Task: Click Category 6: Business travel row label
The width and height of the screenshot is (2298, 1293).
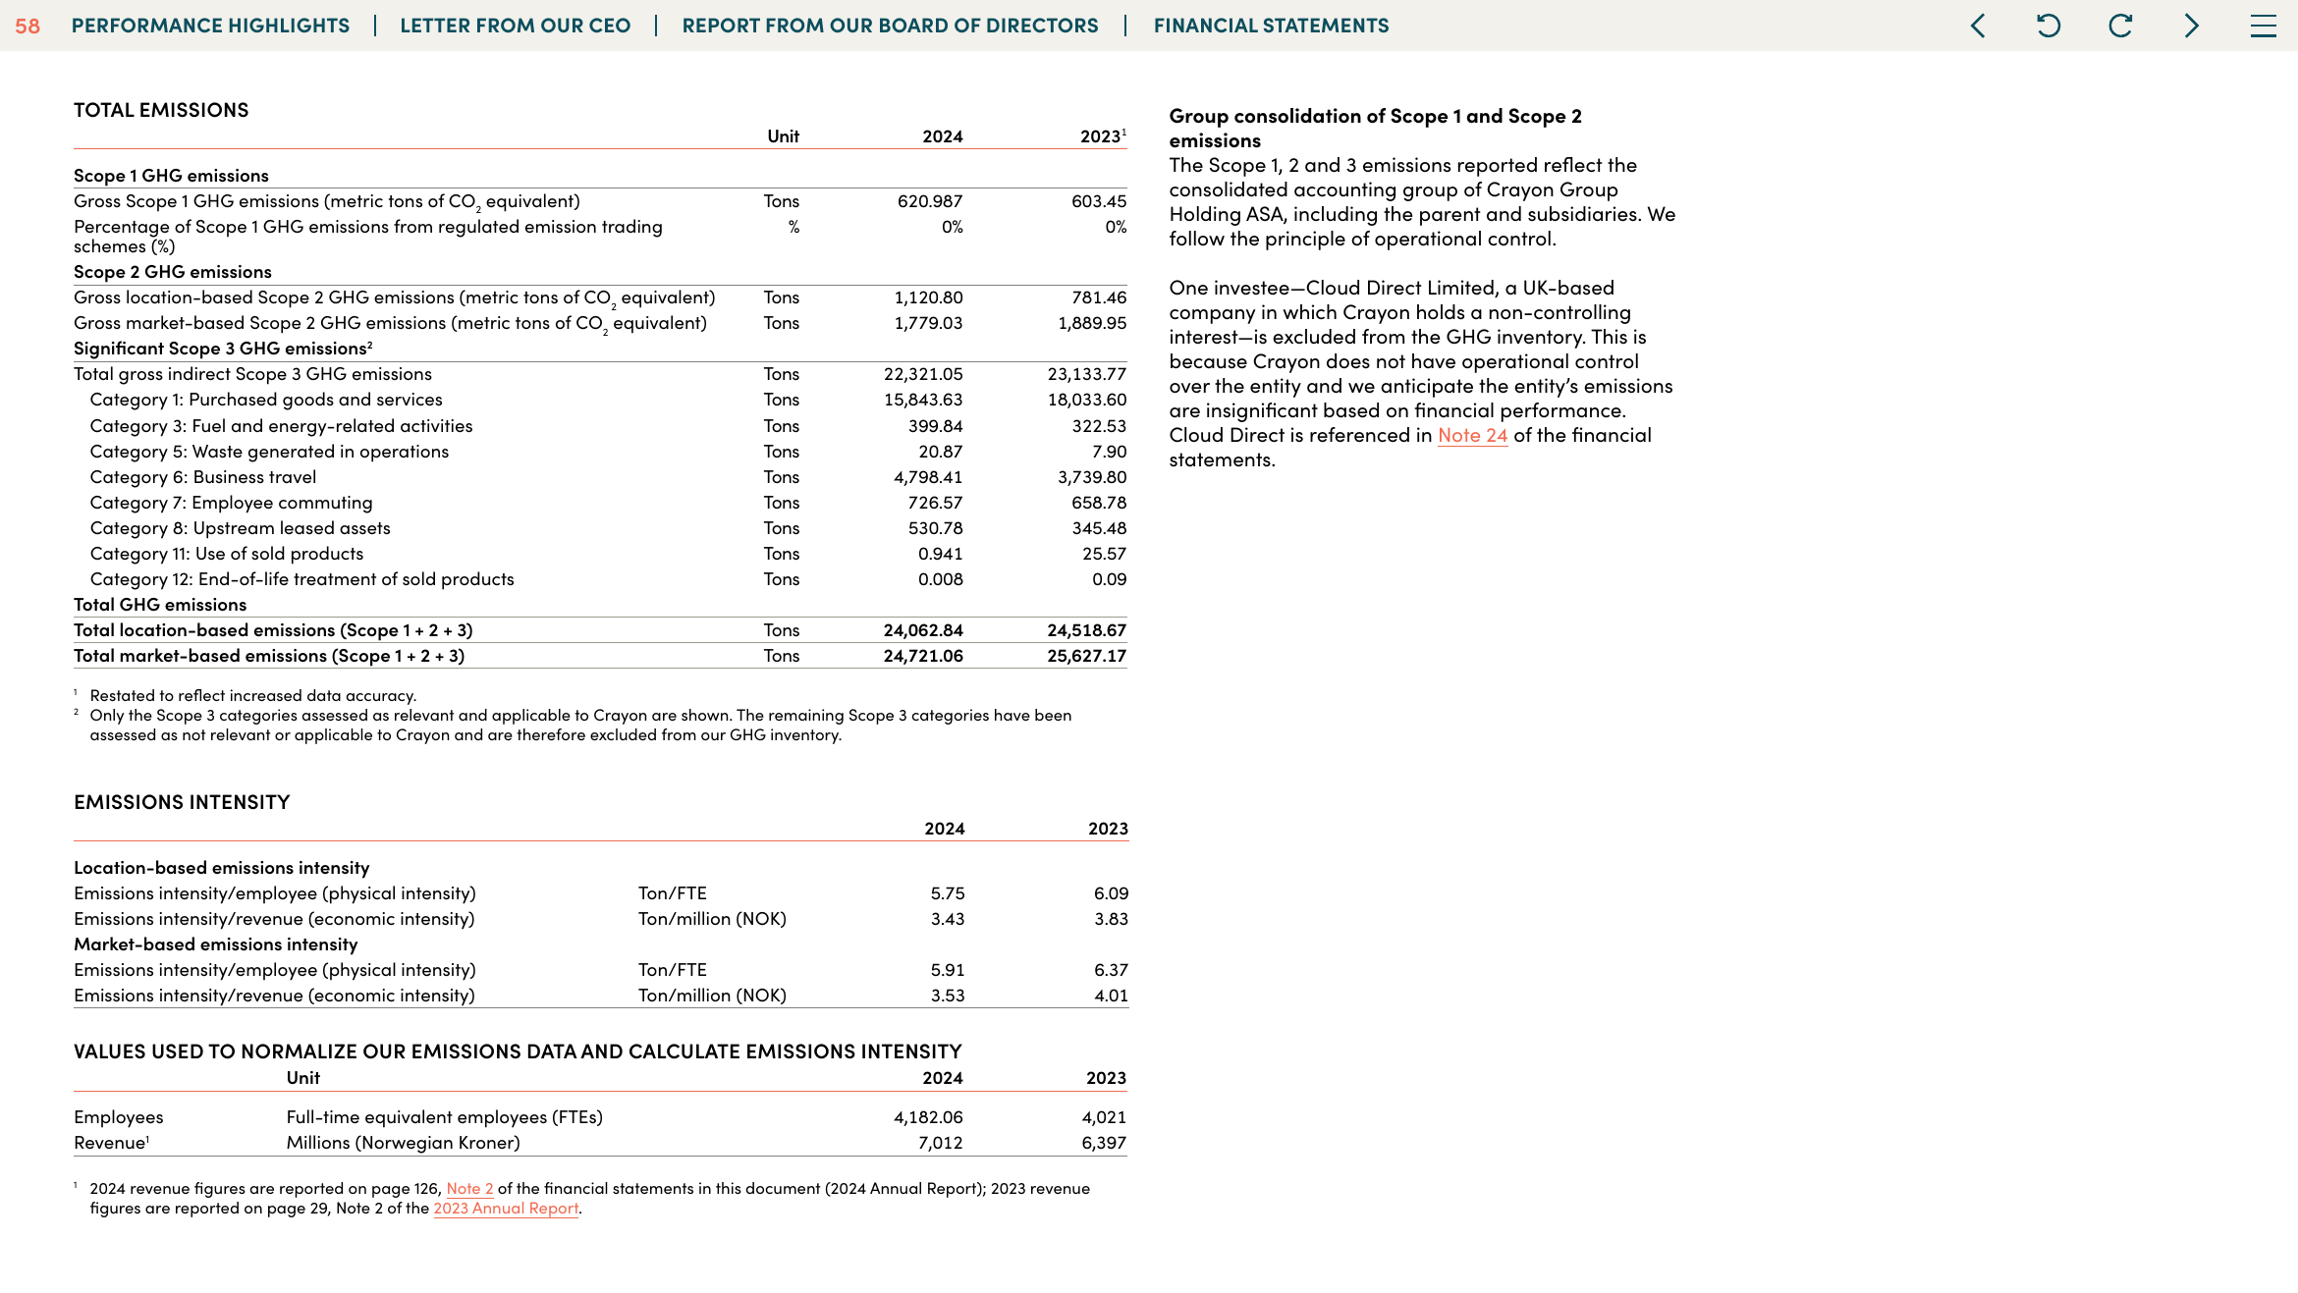Action: pyautogui.click(x=203, y=477)
